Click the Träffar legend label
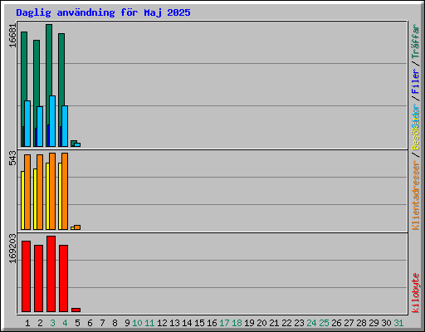 pyautogui.click(x=416, y=41)
